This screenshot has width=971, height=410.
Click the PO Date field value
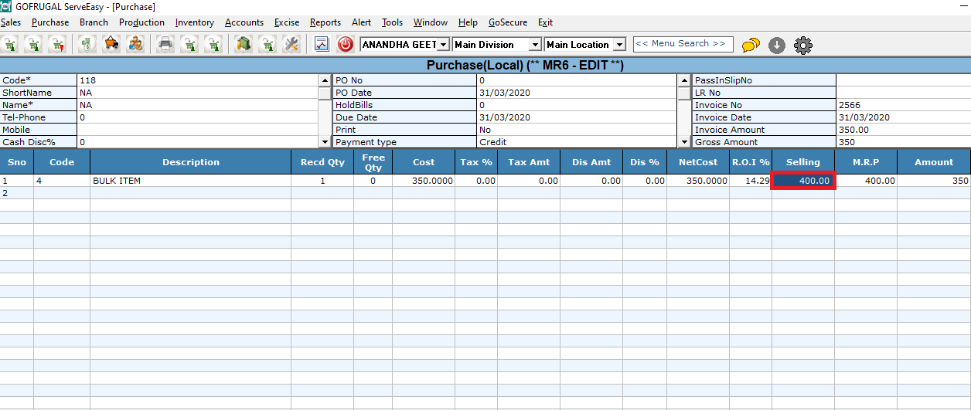coord(577,93)
